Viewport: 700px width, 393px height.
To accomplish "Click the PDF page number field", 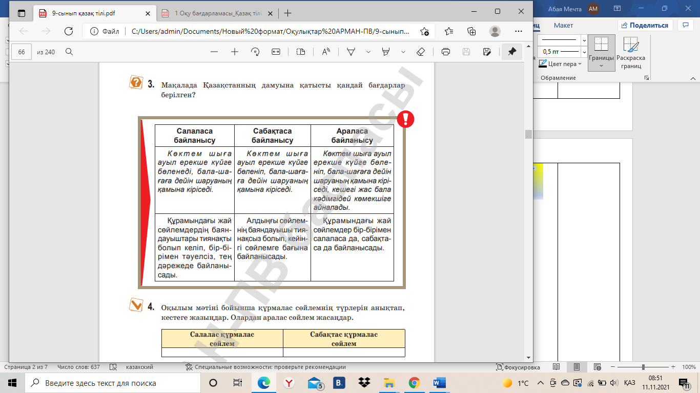I will (x=22, y=52).
